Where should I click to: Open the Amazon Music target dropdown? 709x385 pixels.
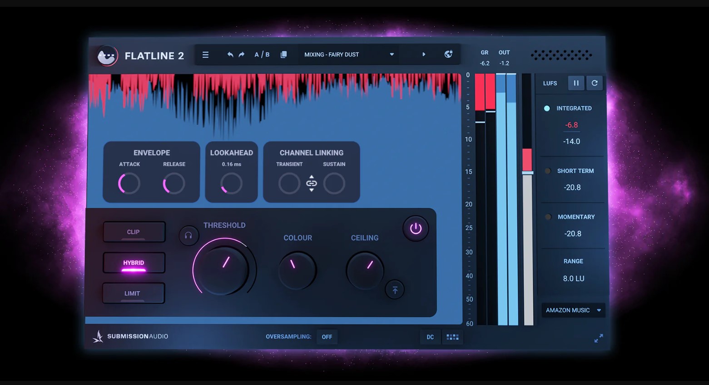pos(574,310)
